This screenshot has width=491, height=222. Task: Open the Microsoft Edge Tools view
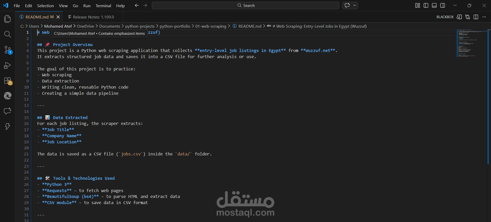click(x=8, y=96)
